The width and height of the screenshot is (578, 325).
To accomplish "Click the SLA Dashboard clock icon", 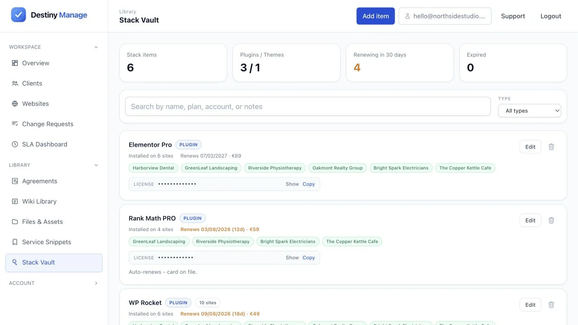I will (15, 144).
